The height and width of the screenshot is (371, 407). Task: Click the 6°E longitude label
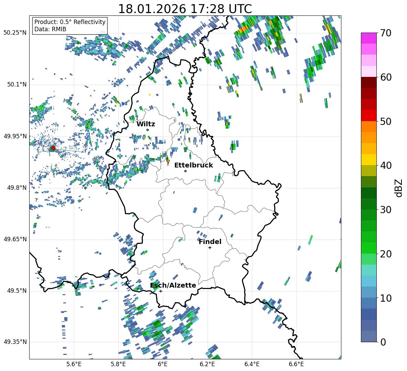(x=163, y=364)
